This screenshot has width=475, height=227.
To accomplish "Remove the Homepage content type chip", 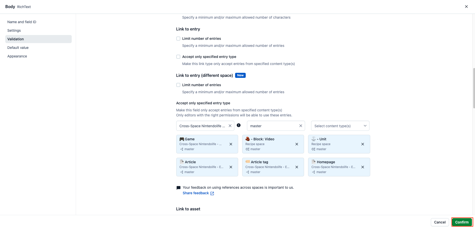I will [x=363, y=167].
